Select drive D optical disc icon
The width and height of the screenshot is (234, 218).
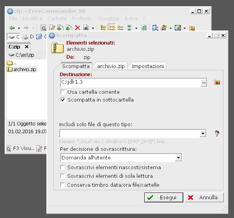point(25,37)
